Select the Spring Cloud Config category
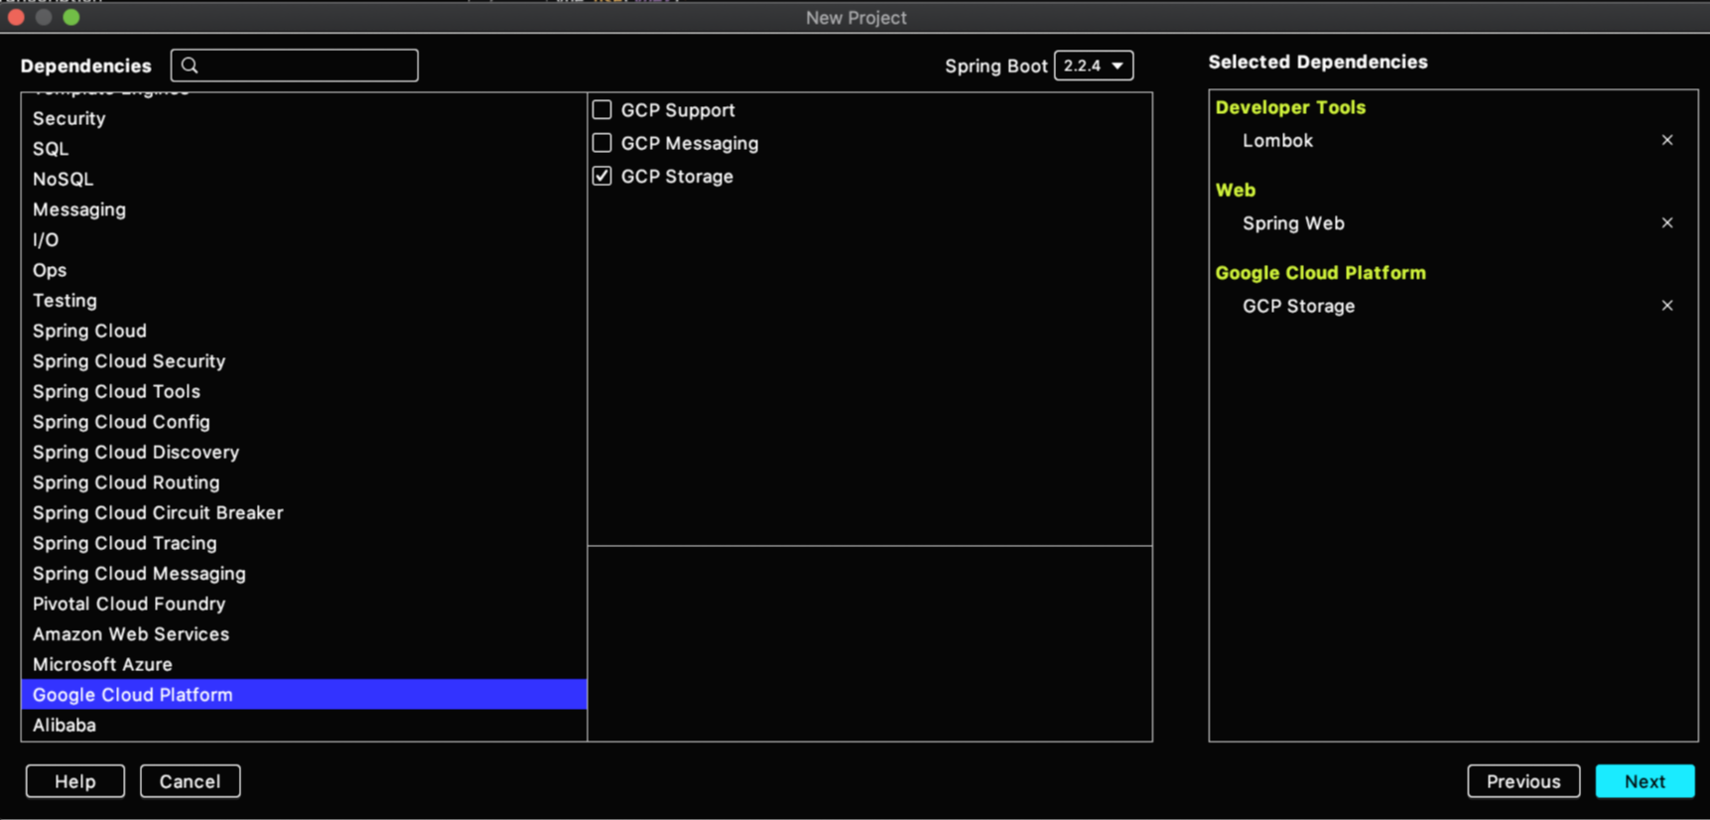Viewport: 1710px width, 820px height. (x=304, y=422)
